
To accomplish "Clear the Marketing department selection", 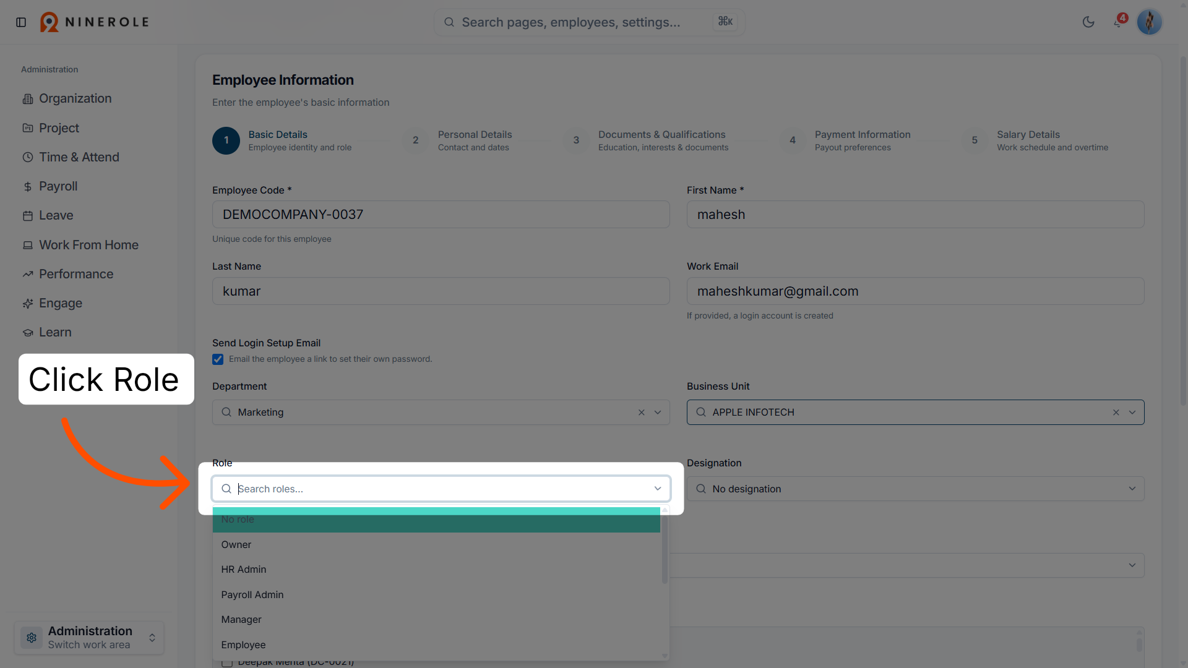I will 642,413.
